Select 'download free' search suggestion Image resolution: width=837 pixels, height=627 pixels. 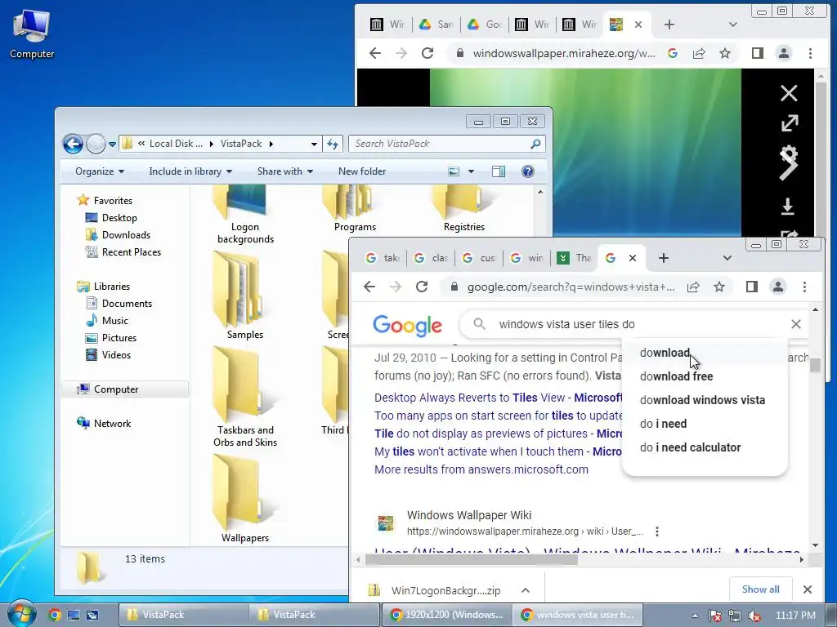click(x=676, y=376)
